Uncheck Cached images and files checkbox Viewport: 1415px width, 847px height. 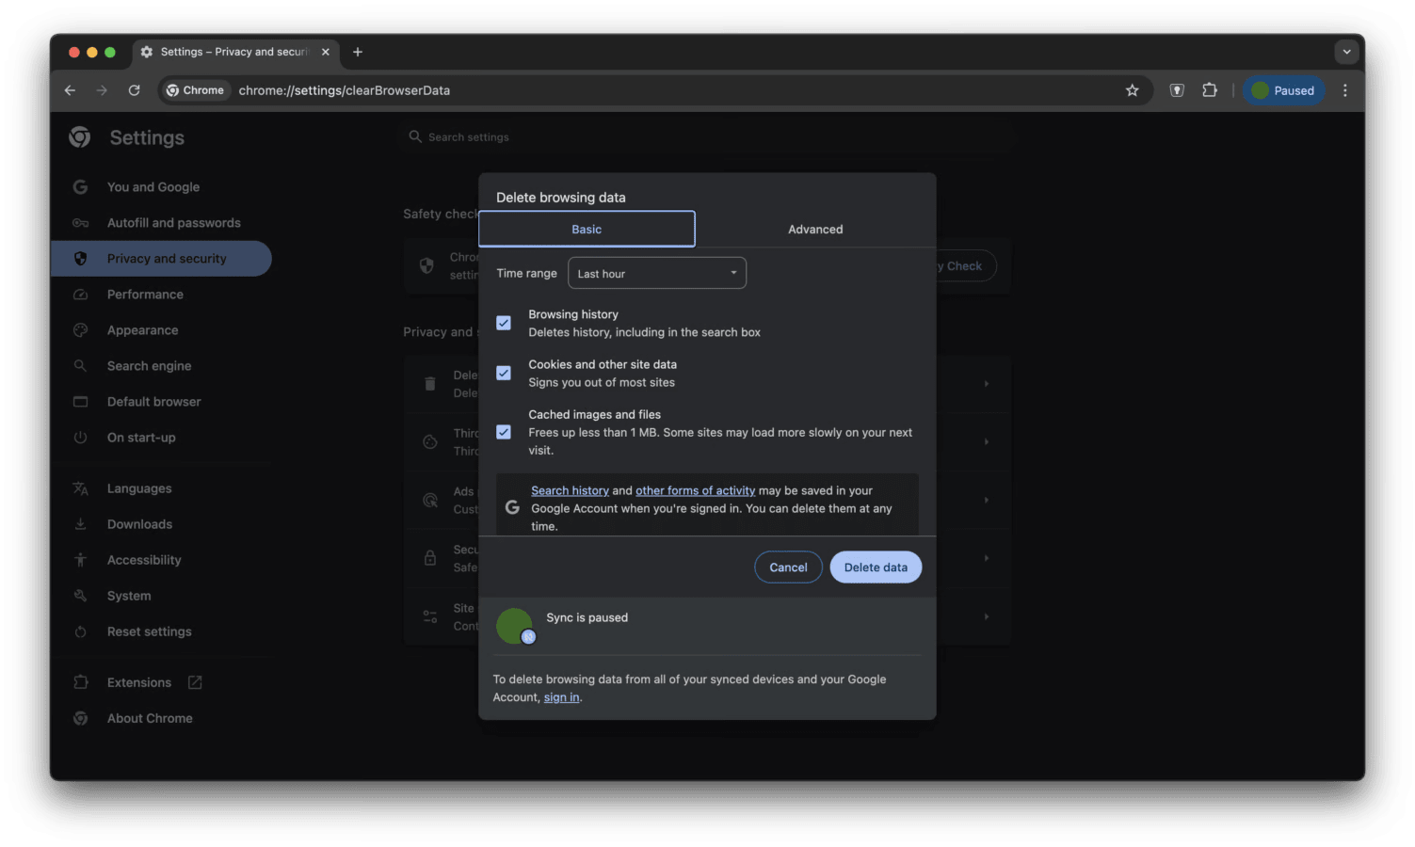coord(504,432)
